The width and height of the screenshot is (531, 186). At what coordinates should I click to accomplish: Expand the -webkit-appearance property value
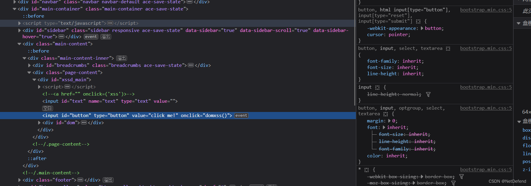[422, 28]
